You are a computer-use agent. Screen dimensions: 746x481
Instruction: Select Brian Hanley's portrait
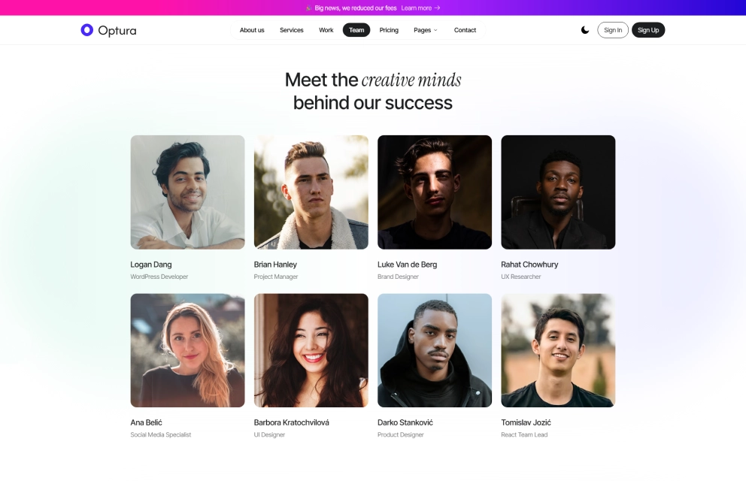pyautogui.click(x=311, y=192)
